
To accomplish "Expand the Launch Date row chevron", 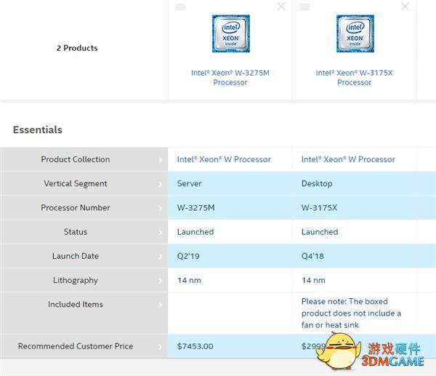I will tap(160, 256).
